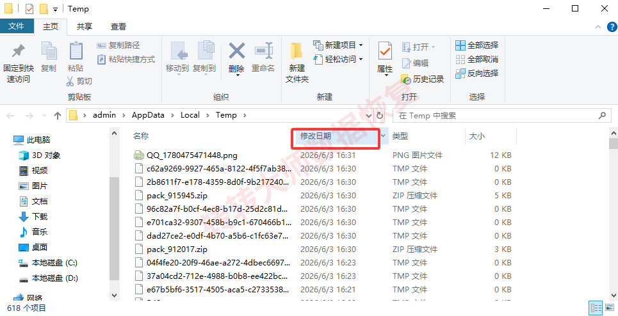Switch to the View (查看) ribbon tab
Viewport: 618px width, 316px height.
pos(118,27)
